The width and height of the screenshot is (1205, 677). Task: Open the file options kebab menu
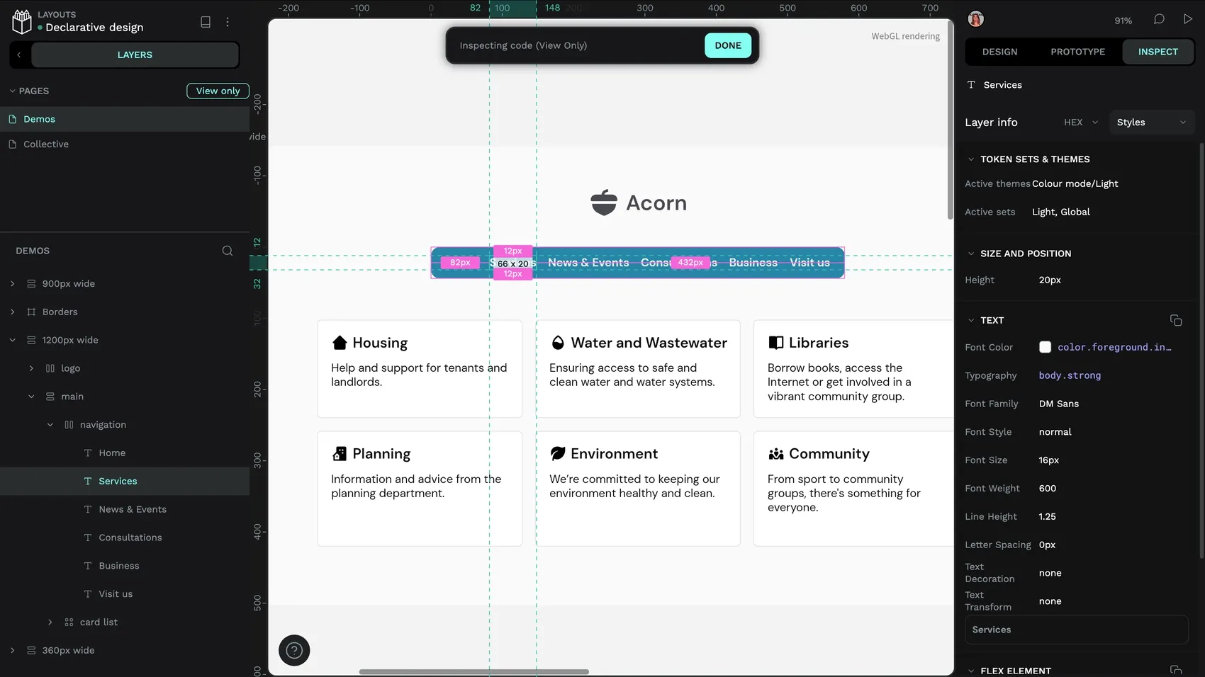(x=228, y=22)
